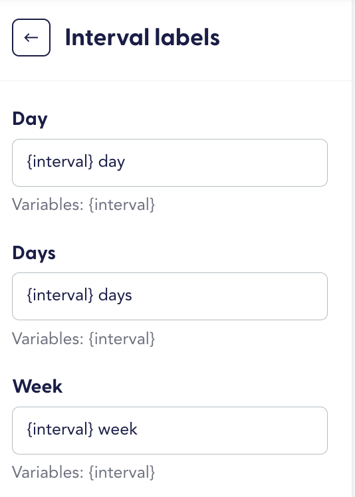Viewport: 355px width, 497px height.
Task: Click {interval} variable in Week's hint text
Action: click(x=122, y=472)
